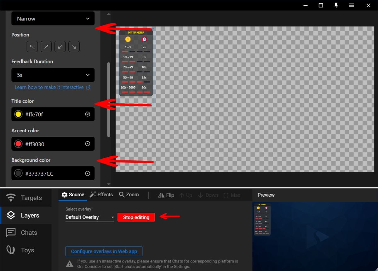The width and height of the screenshot is (378, 271).
Task: Change the Feedback Duration from 5s
Action: pyautogui.click(x=53, y=75)
